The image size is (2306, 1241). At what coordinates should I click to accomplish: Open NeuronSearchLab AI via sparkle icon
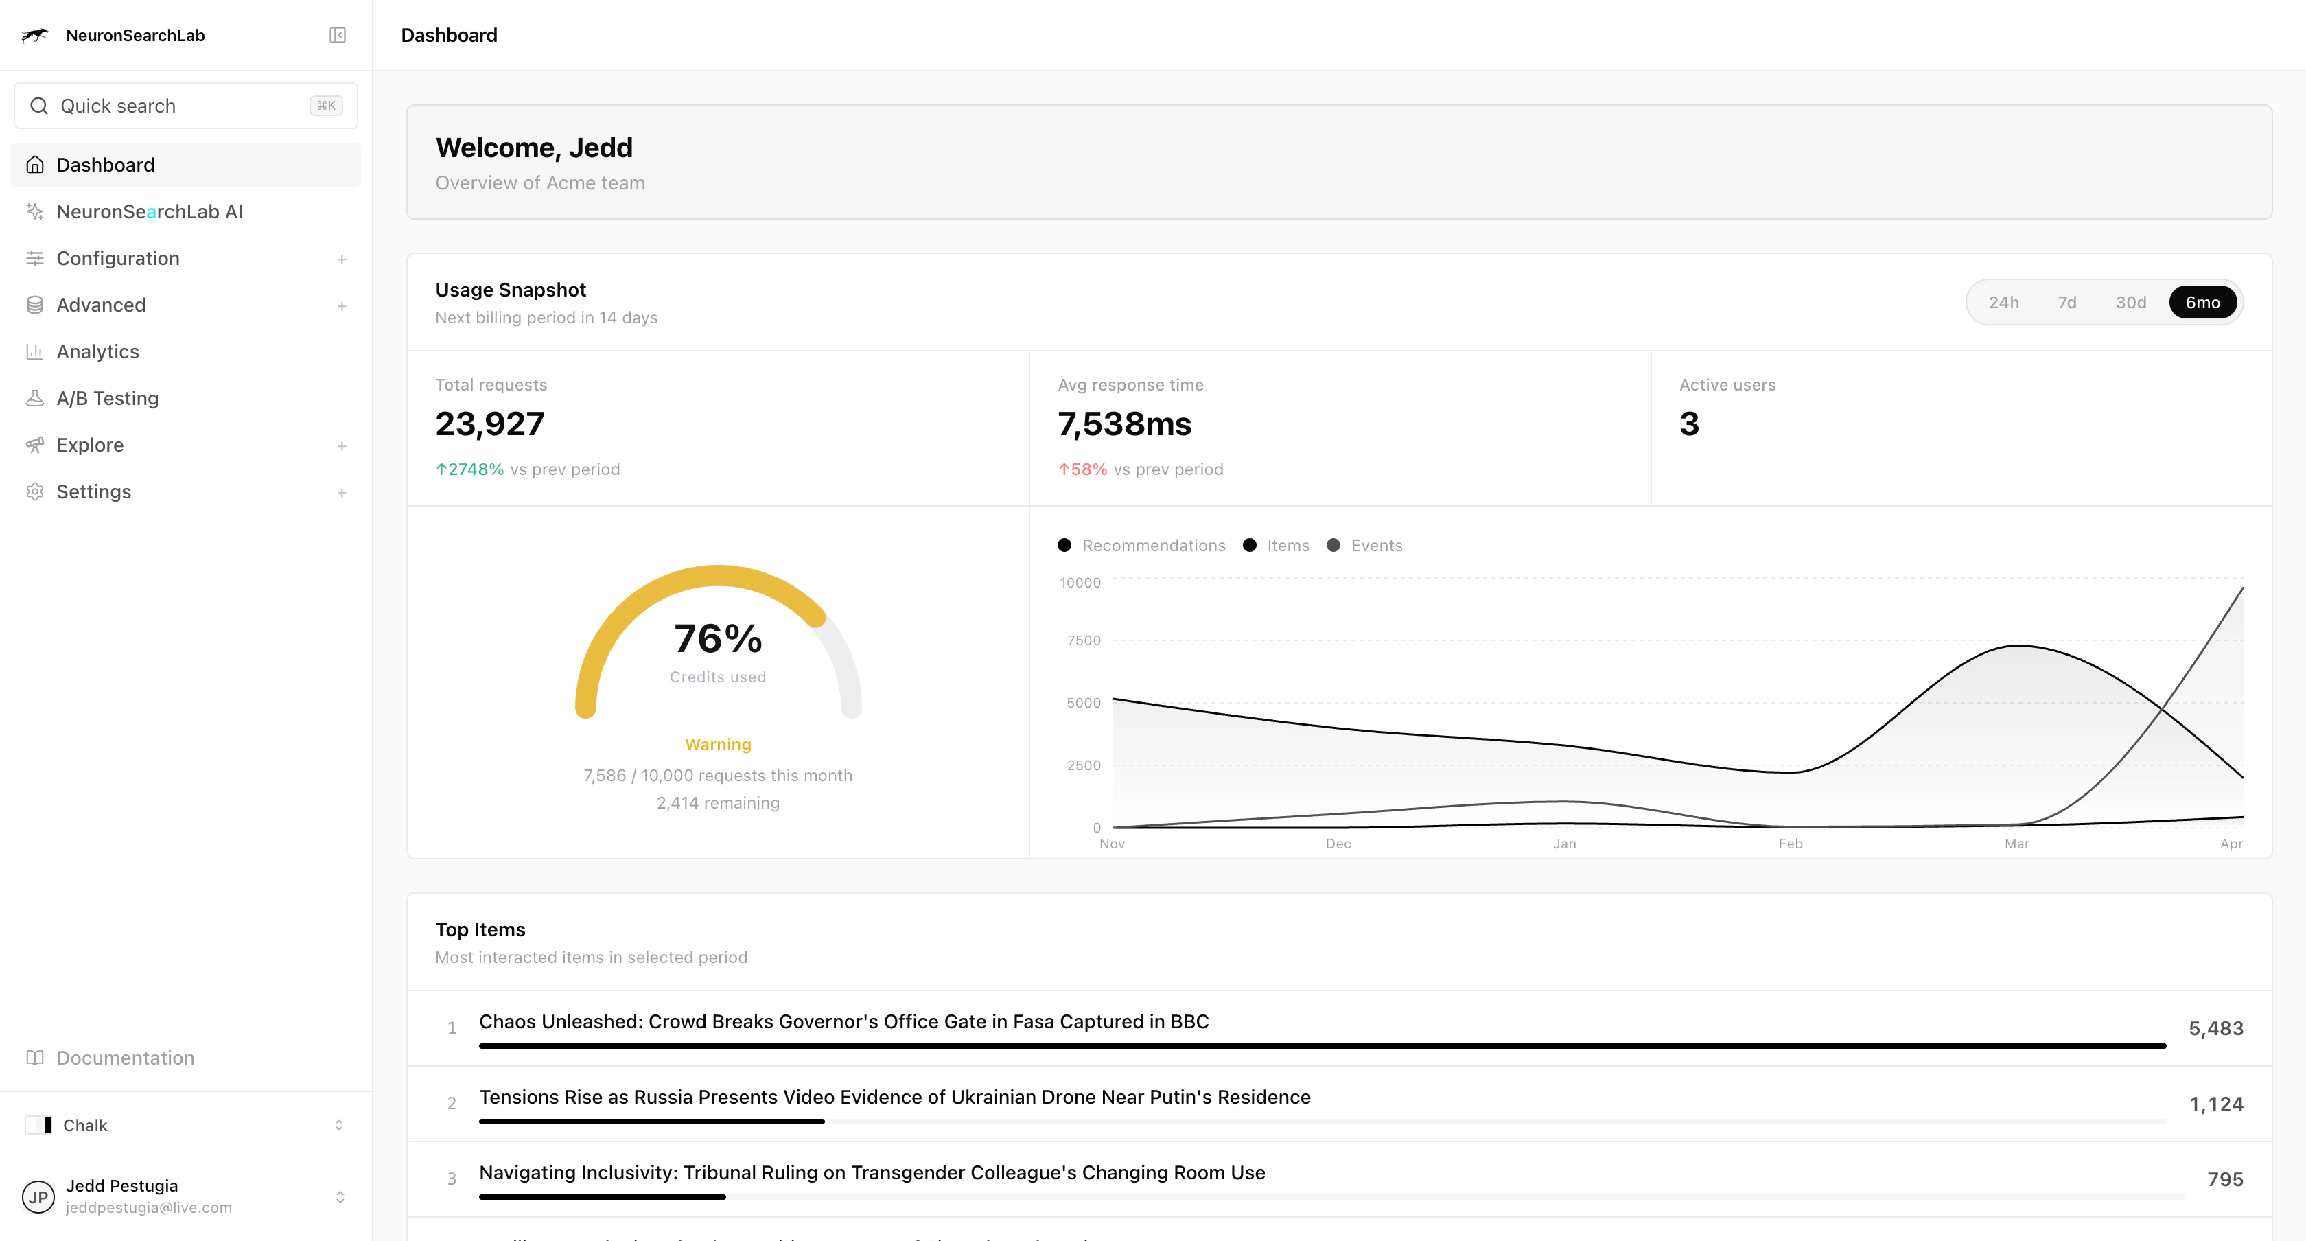35,211
